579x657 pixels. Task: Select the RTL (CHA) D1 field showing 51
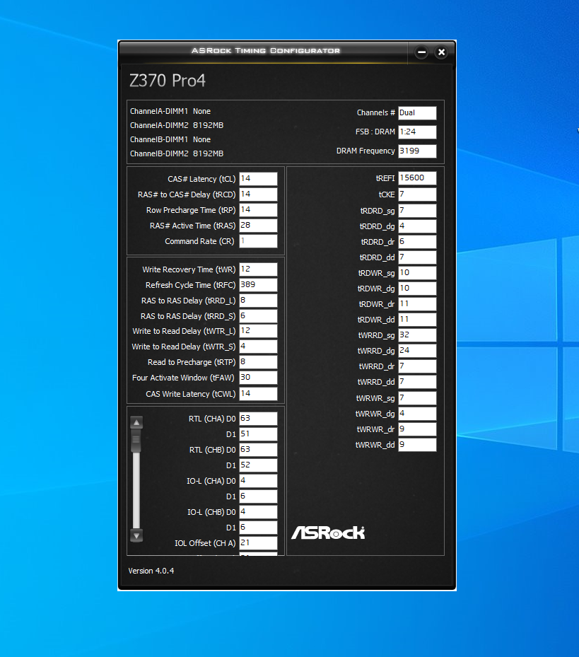click(x=258, y=434)
